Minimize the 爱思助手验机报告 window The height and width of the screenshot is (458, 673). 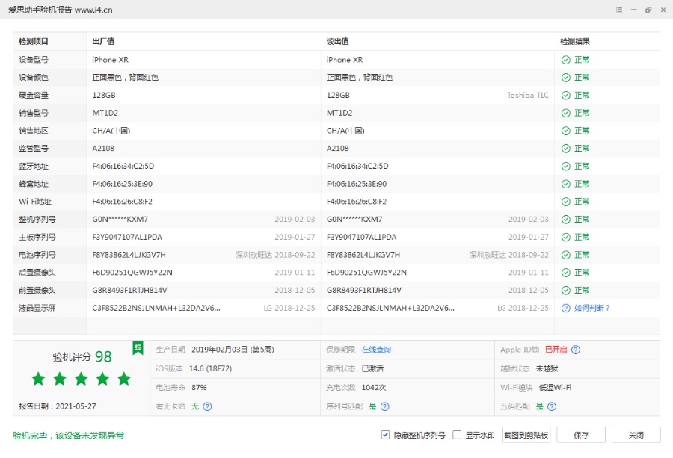point(633,10)
